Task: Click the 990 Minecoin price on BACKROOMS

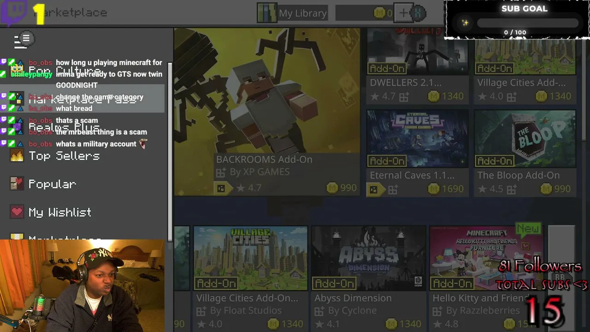Action: click(341, 188)
